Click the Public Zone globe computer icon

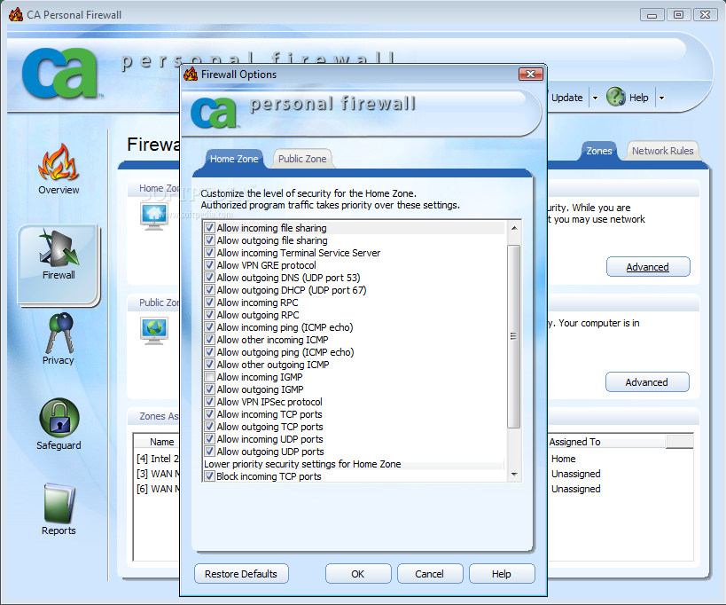point(154,331)
